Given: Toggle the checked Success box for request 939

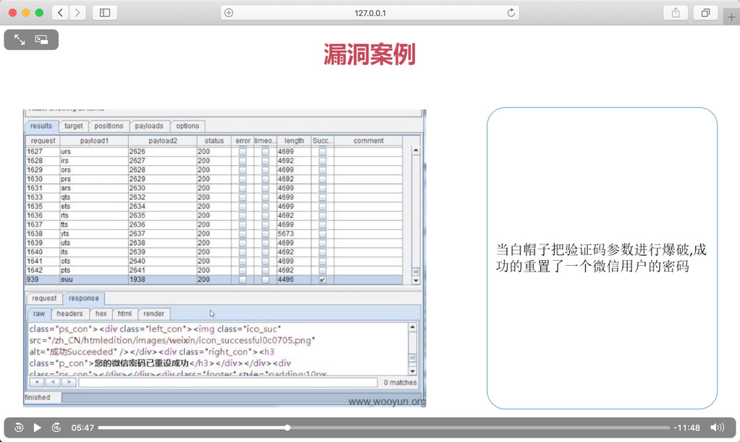Looking at the screenshot, I should coord(322,280).
